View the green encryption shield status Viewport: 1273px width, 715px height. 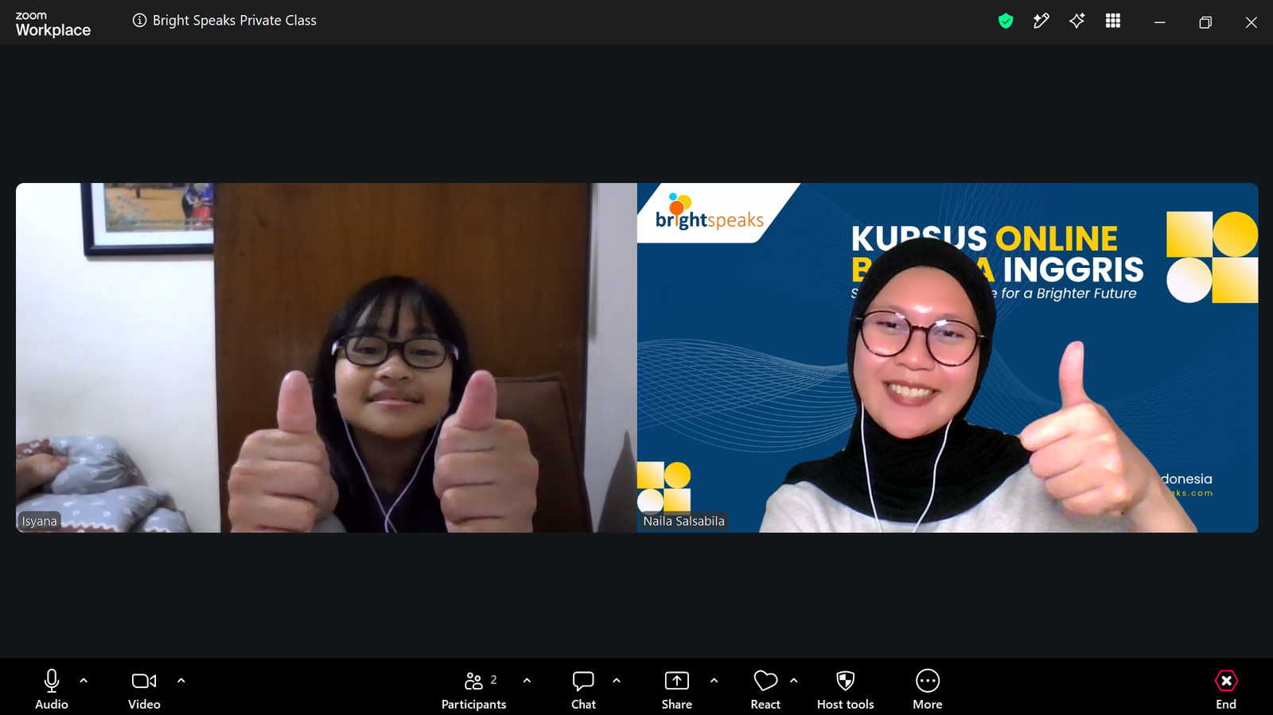[x=1006, y=21]
